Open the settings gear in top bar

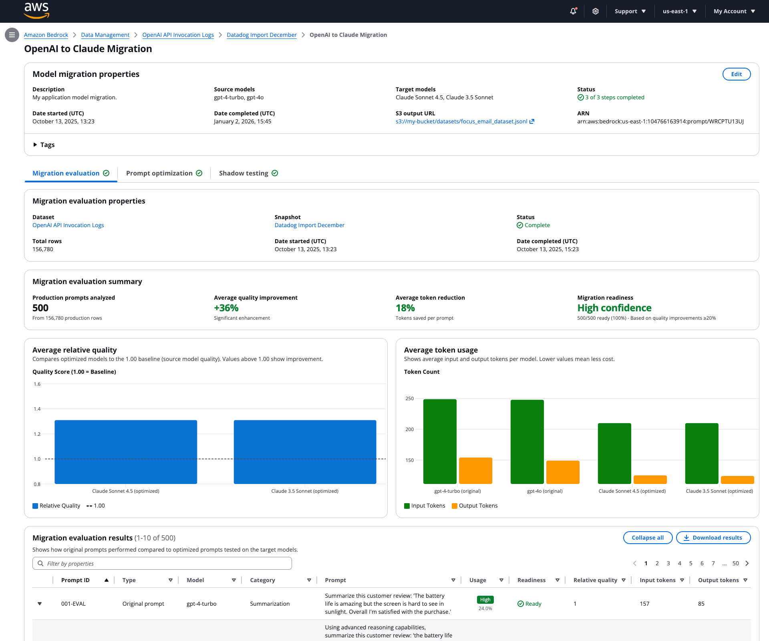coord(596,11)
